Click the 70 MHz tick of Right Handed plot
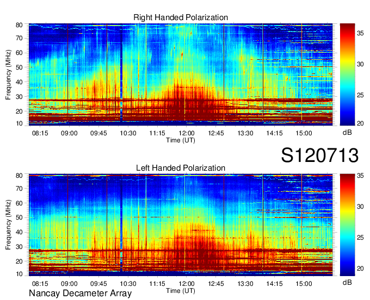The width and height of the screenshot is (370, 300). (19, 38)
